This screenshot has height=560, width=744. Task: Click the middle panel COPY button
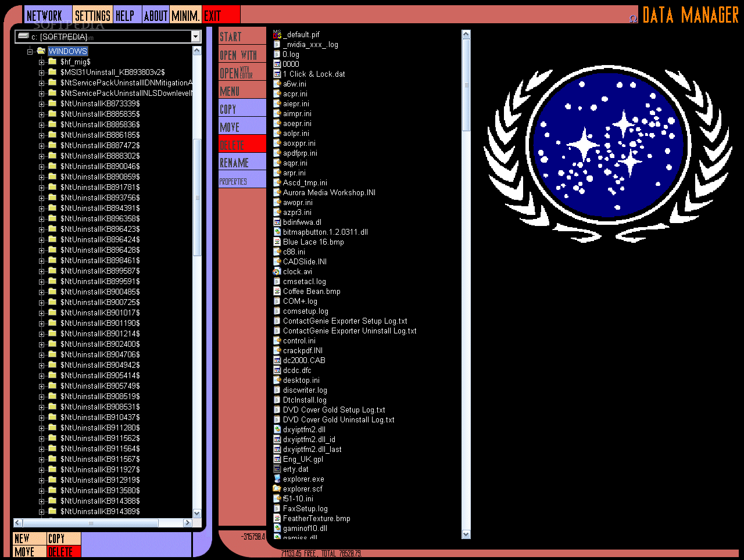[242, 109]
